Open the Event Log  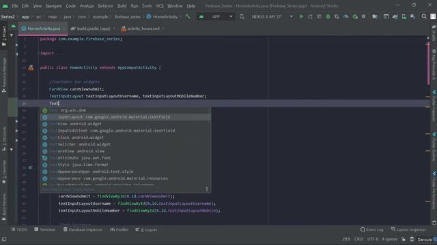point(371,229)
